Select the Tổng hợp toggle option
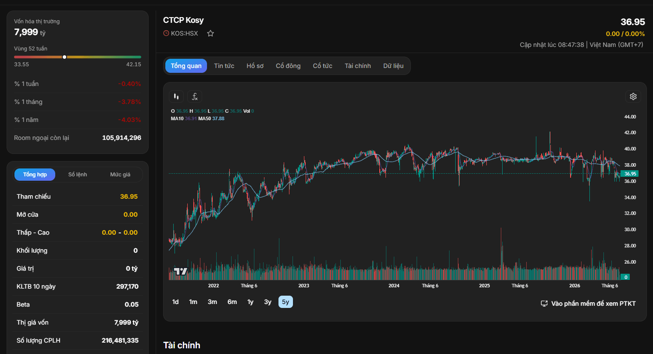This screenshot has height=354, width=653. (x=35, y=175)
